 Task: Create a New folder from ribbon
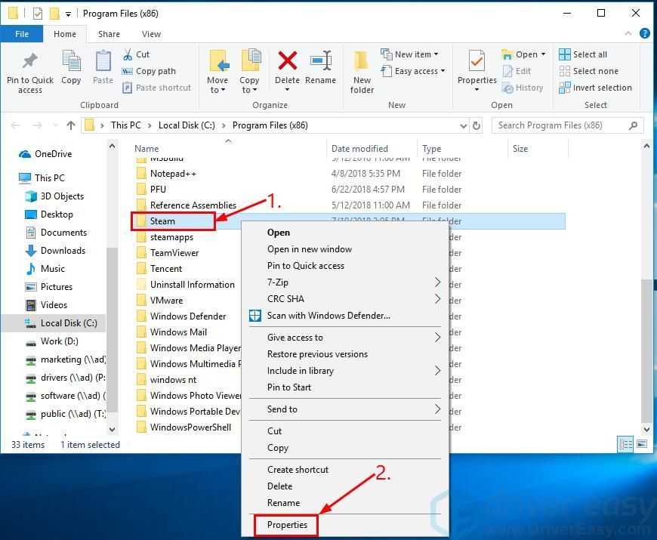coord(362,72)
